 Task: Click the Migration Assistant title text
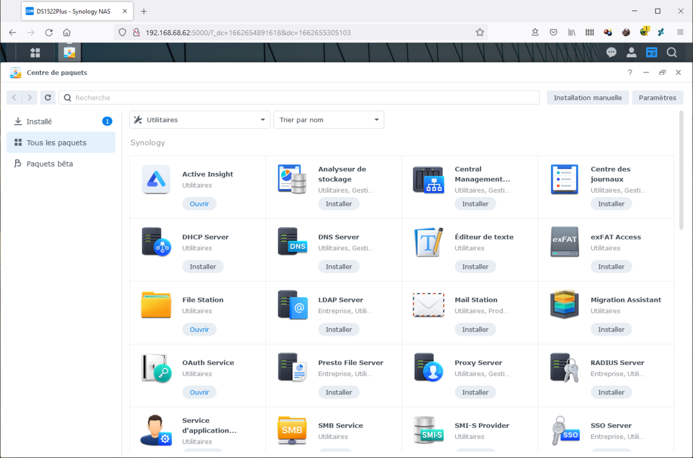[x=626, y=300]
